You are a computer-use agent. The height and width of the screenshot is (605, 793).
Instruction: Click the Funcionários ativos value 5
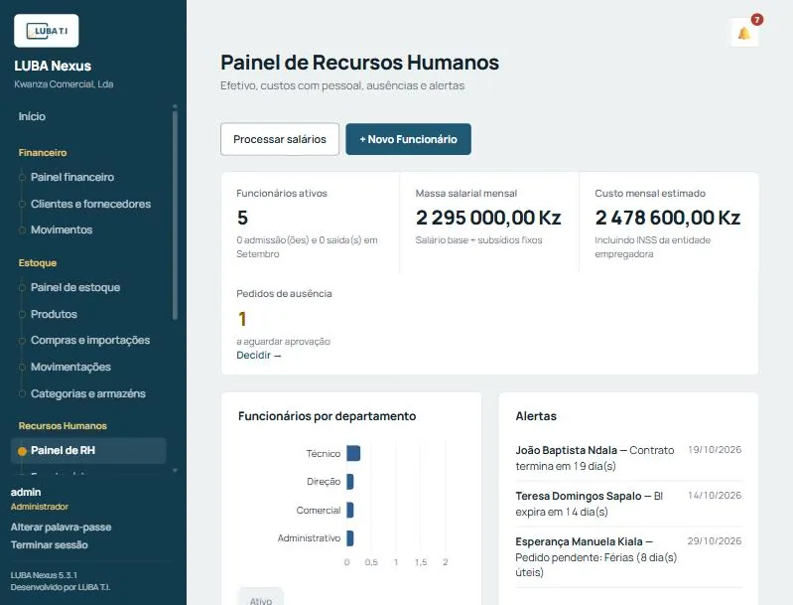coord(243,219)
